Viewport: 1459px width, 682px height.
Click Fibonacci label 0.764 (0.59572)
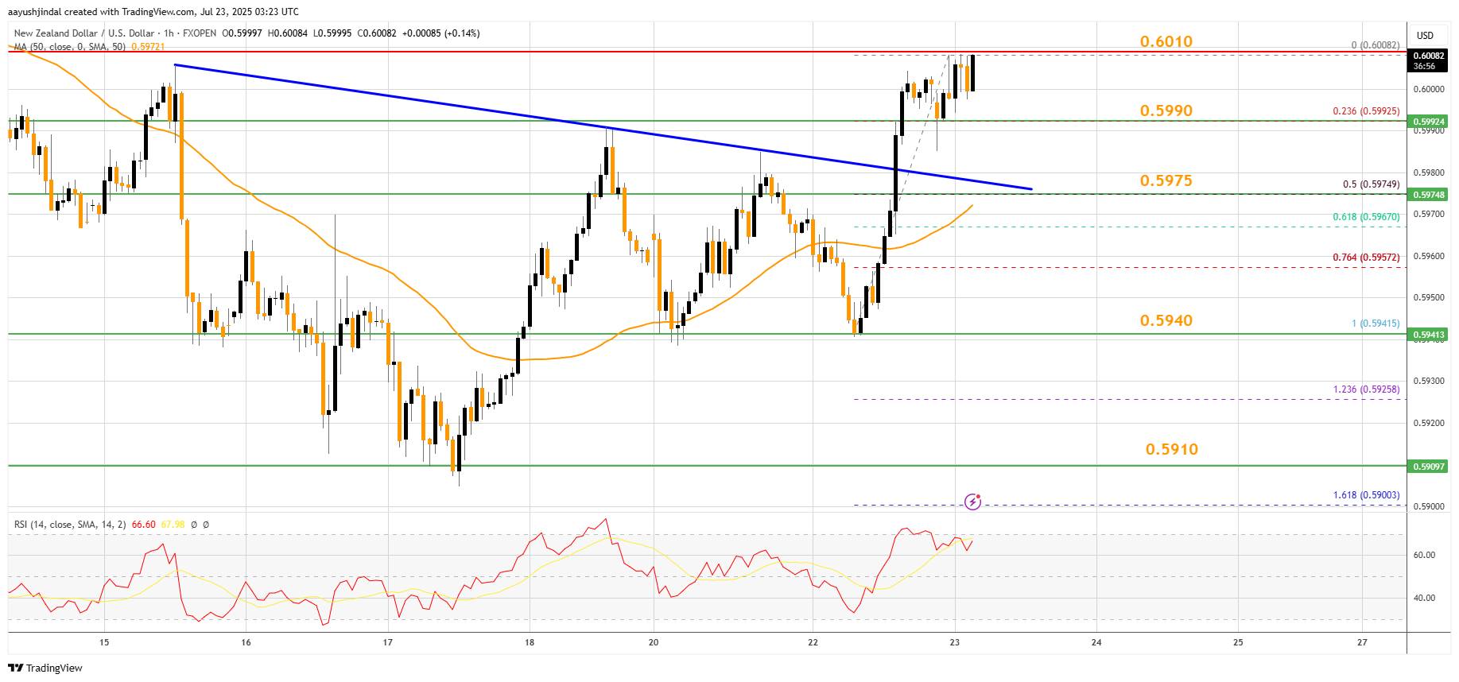pyautogui.click(x=1366, y=258)
